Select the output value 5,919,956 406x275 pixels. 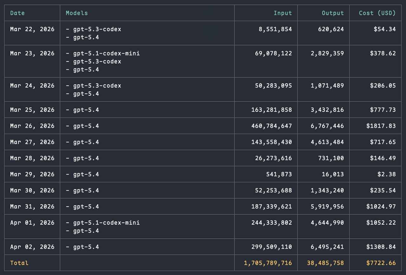point(327,207)
